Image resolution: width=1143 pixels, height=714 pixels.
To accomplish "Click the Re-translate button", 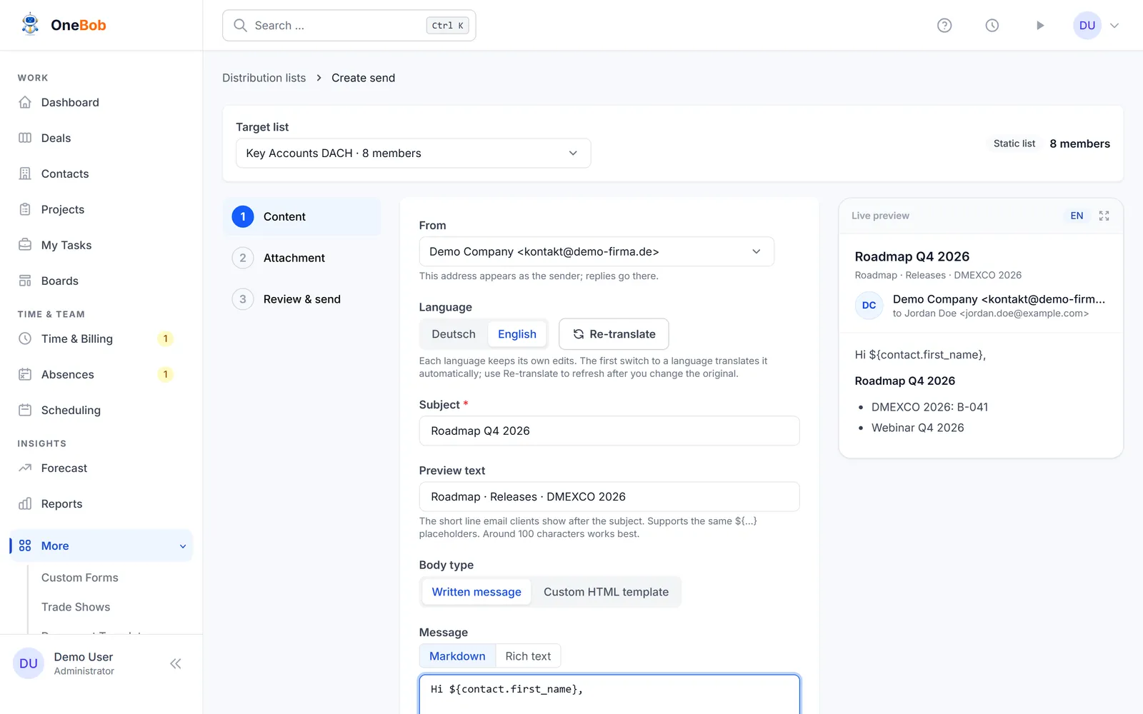I will [614, 334].
